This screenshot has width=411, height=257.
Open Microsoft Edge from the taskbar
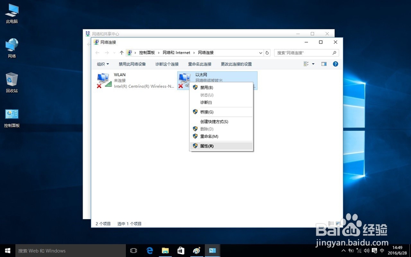[150, 250]
